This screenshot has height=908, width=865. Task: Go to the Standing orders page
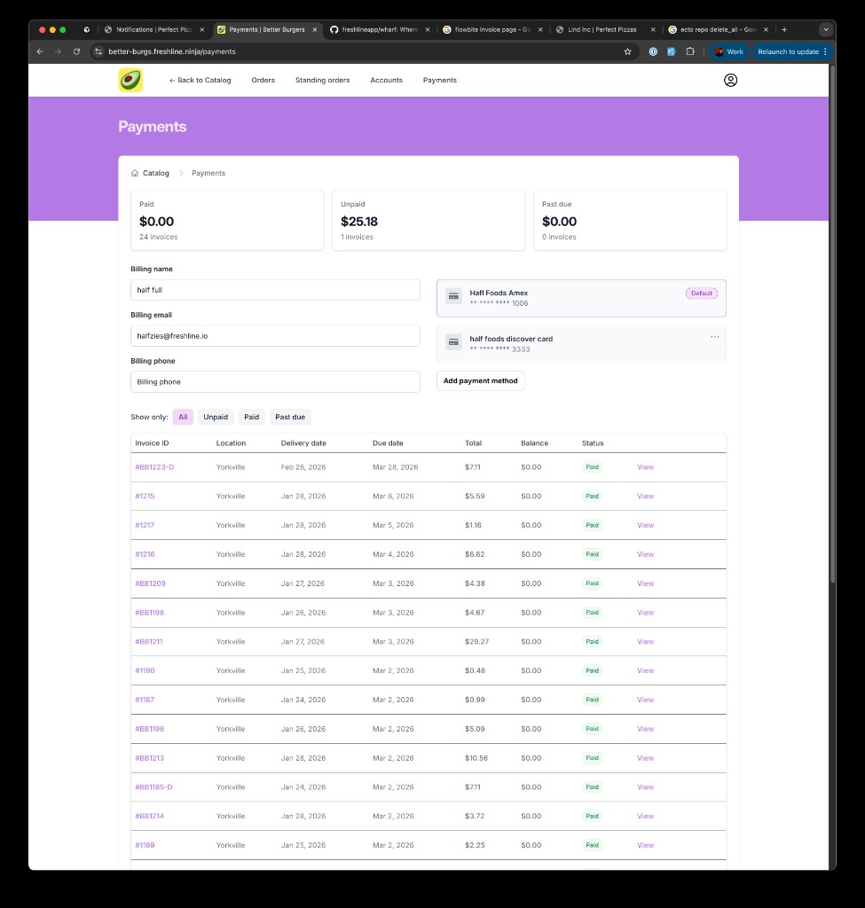point(322,80)
